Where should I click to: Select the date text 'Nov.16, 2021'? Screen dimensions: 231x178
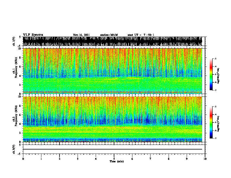[81, 35]
